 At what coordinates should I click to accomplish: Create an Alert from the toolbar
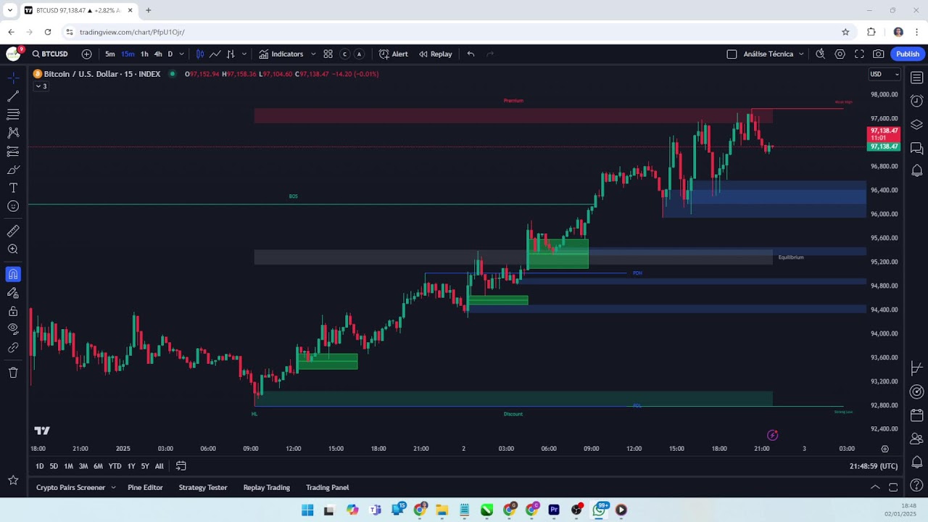394,54
